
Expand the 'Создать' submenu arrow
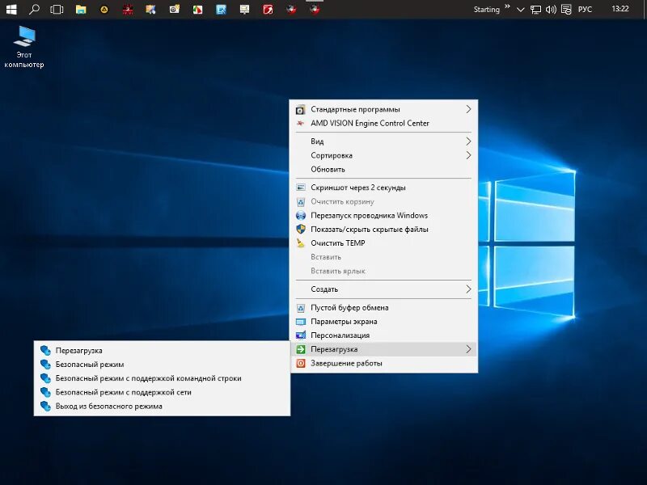(x=468, y=289)
